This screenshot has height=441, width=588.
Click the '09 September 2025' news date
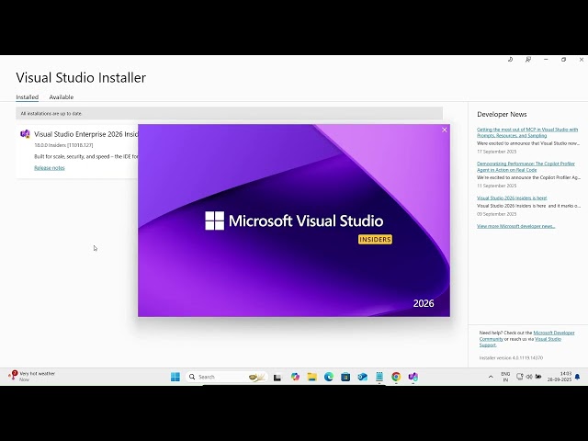point(496,214)
